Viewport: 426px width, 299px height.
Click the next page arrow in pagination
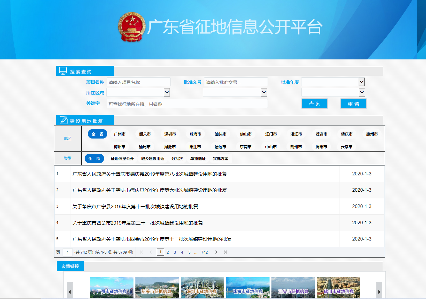click(x=216, y=252)
